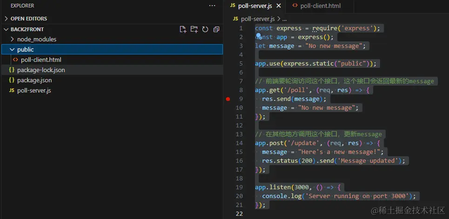Screen dimensions: 449x219
Task: Open breadcrumb chevron after poll-server.js
Action: (279, 19)
